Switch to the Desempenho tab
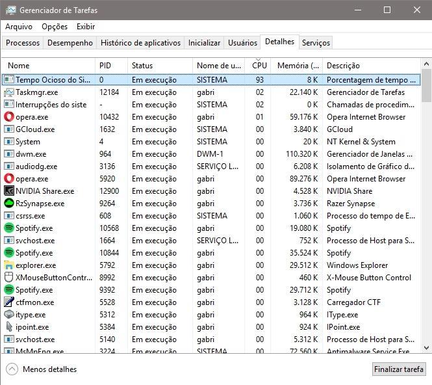Screen dimensions: 432x385 70,43
